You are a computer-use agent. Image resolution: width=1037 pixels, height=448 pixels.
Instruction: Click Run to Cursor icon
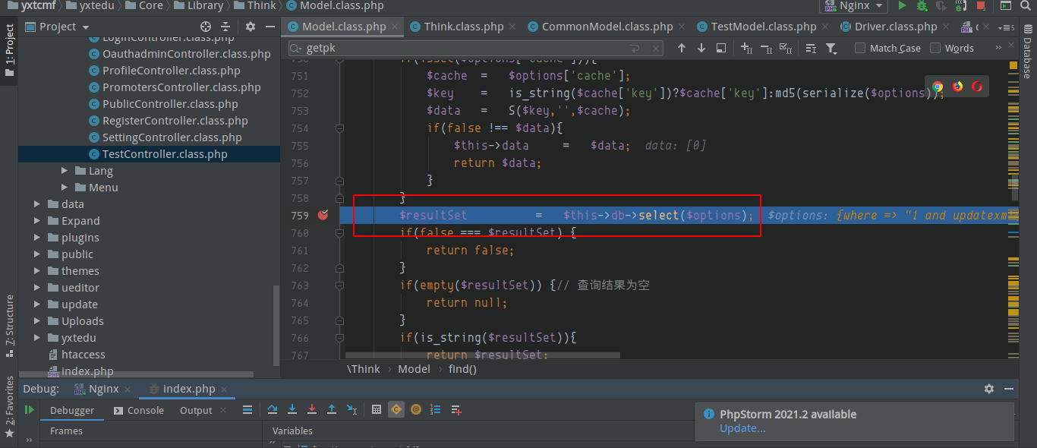[351, 410]
